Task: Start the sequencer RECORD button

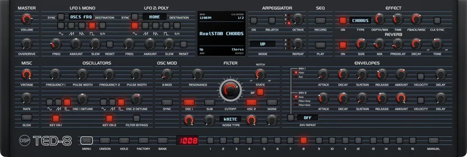Action: point(320,20)
